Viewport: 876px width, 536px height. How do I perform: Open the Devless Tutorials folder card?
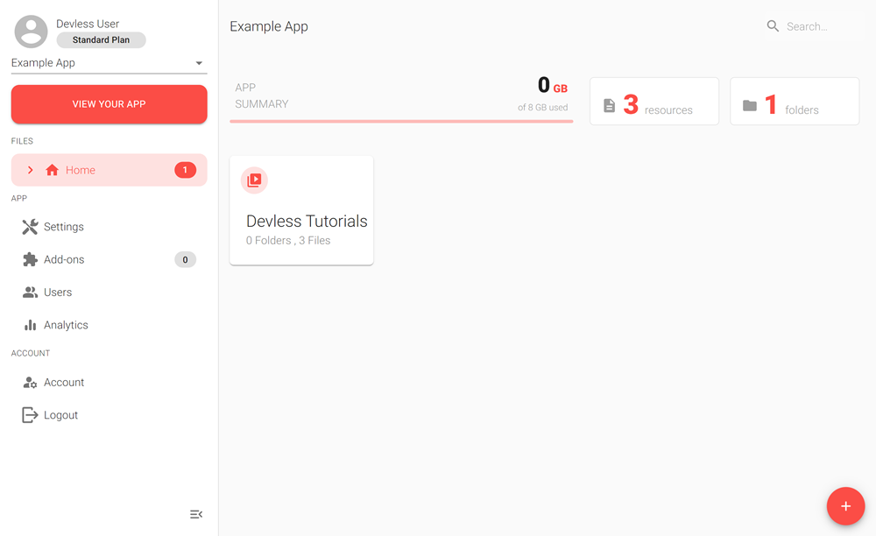point(301,221)
